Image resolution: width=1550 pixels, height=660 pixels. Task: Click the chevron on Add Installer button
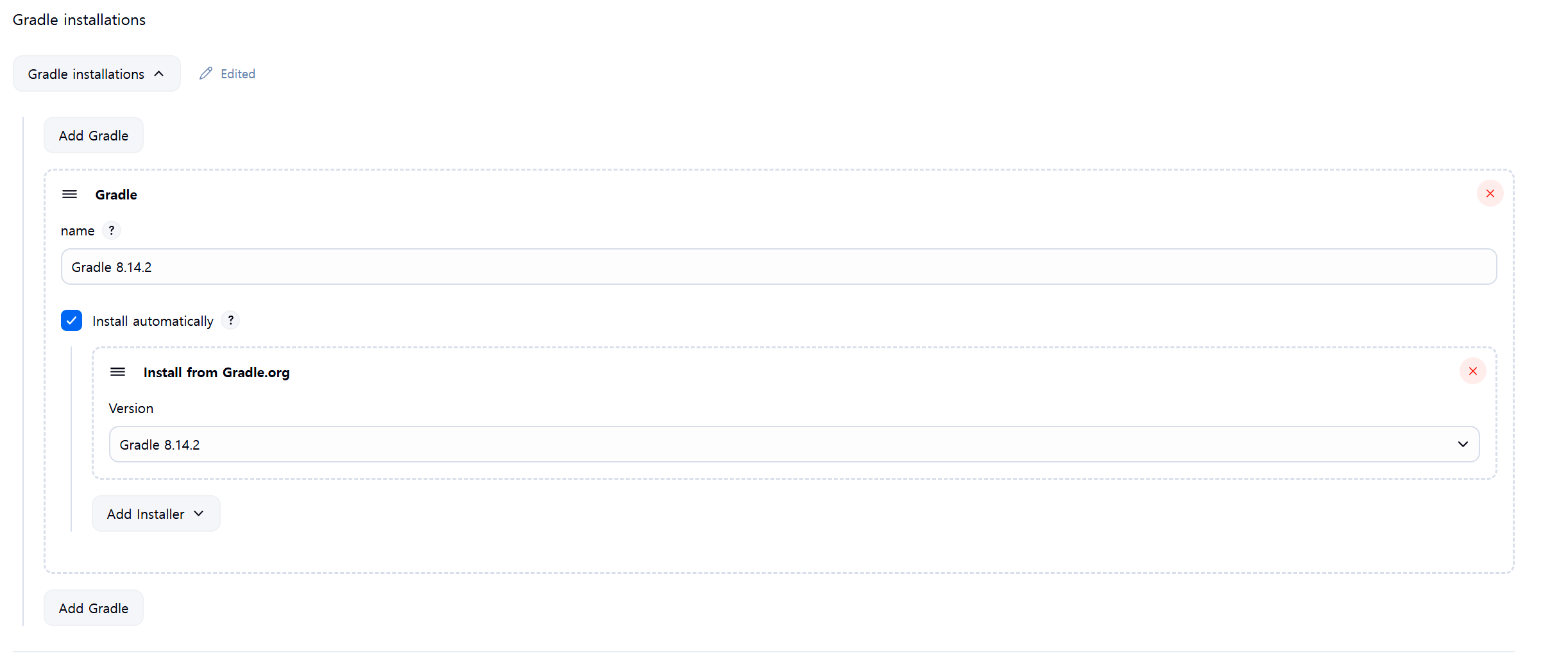click(198, 514)
